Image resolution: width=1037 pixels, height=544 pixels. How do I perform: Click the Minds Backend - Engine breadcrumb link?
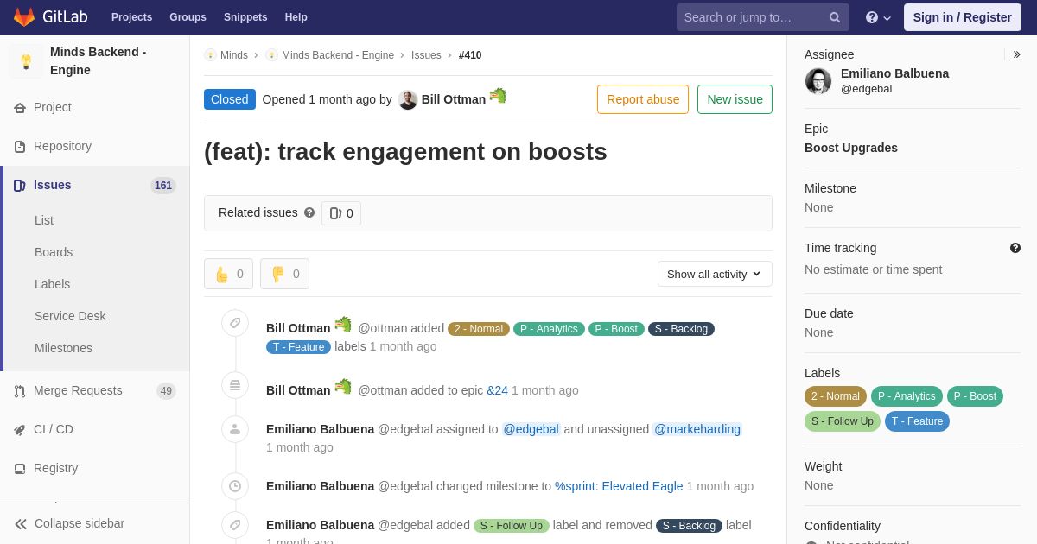(x=338, y=55)
